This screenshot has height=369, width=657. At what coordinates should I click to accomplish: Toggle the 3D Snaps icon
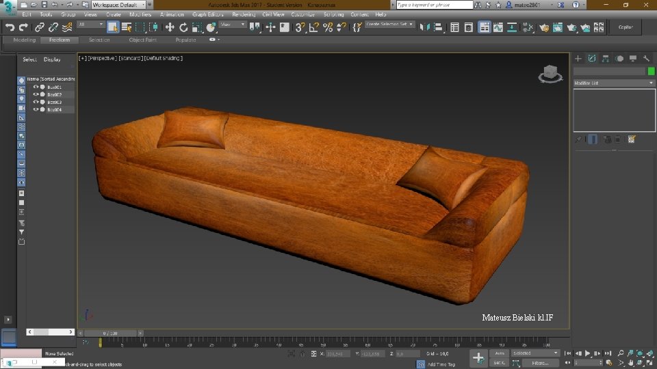[300, 27]
